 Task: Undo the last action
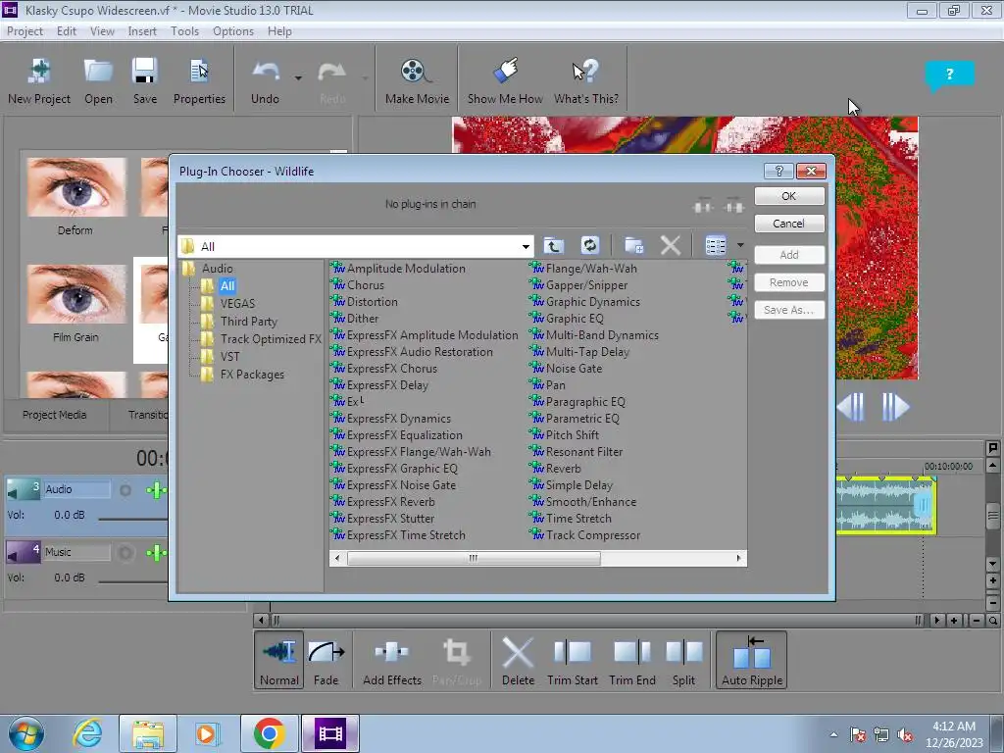(x=265, y=80)
